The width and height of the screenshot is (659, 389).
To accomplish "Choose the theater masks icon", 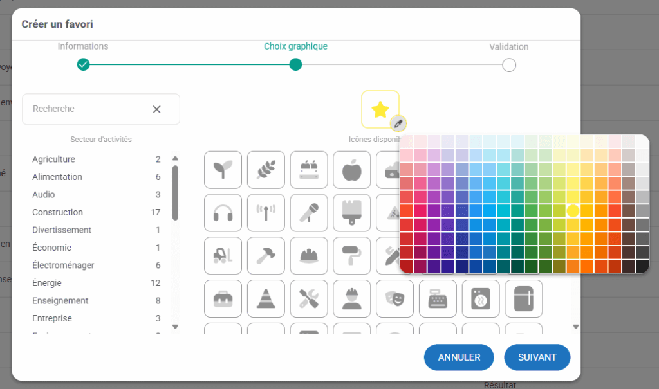I will click(395, 298).
